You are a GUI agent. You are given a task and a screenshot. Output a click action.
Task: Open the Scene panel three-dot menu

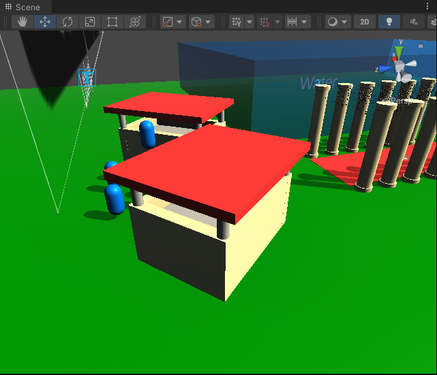click(427, 7)
